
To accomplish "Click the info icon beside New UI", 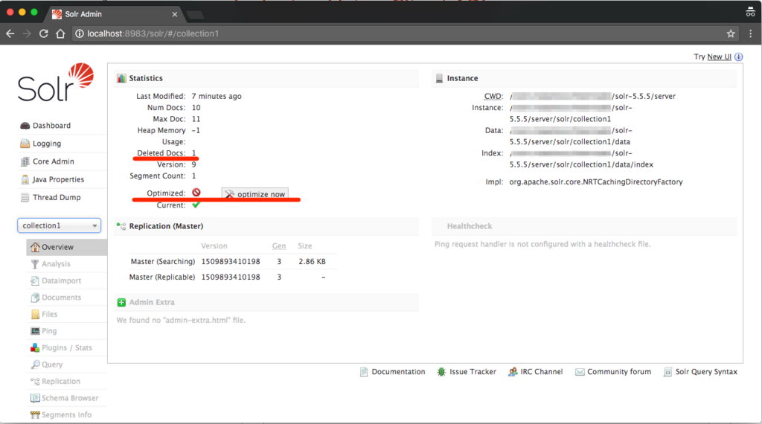I will [x=739, y=57].
